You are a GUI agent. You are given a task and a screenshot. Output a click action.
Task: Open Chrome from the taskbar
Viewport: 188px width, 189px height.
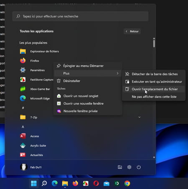click(x=127, y=184)
